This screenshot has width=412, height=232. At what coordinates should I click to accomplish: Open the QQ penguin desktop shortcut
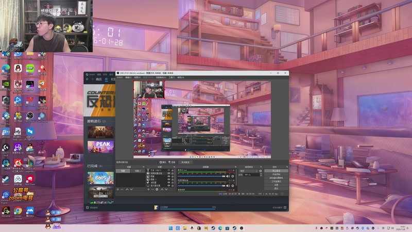[18, 69]
